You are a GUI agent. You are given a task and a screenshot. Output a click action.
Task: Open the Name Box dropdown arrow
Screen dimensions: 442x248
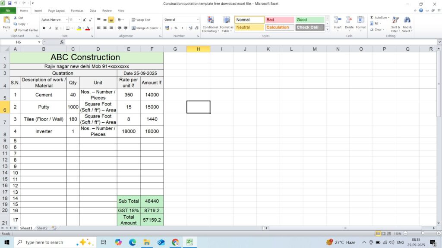click(39, 43)
